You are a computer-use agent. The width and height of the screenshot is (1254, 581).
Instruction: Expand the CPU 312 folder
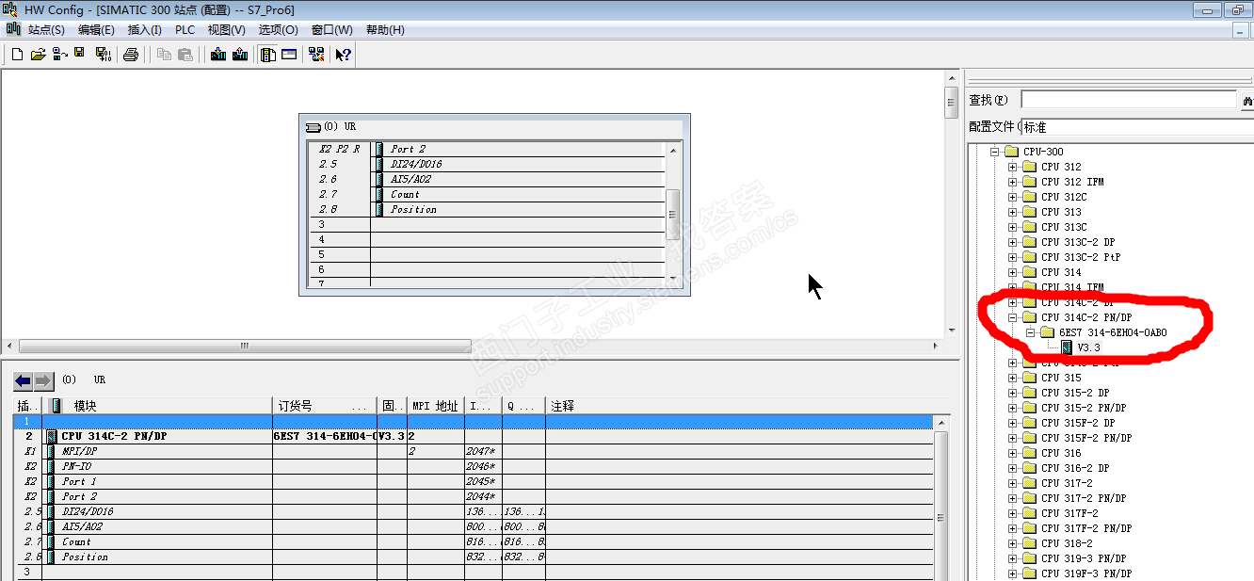[x=1013, y=167]
